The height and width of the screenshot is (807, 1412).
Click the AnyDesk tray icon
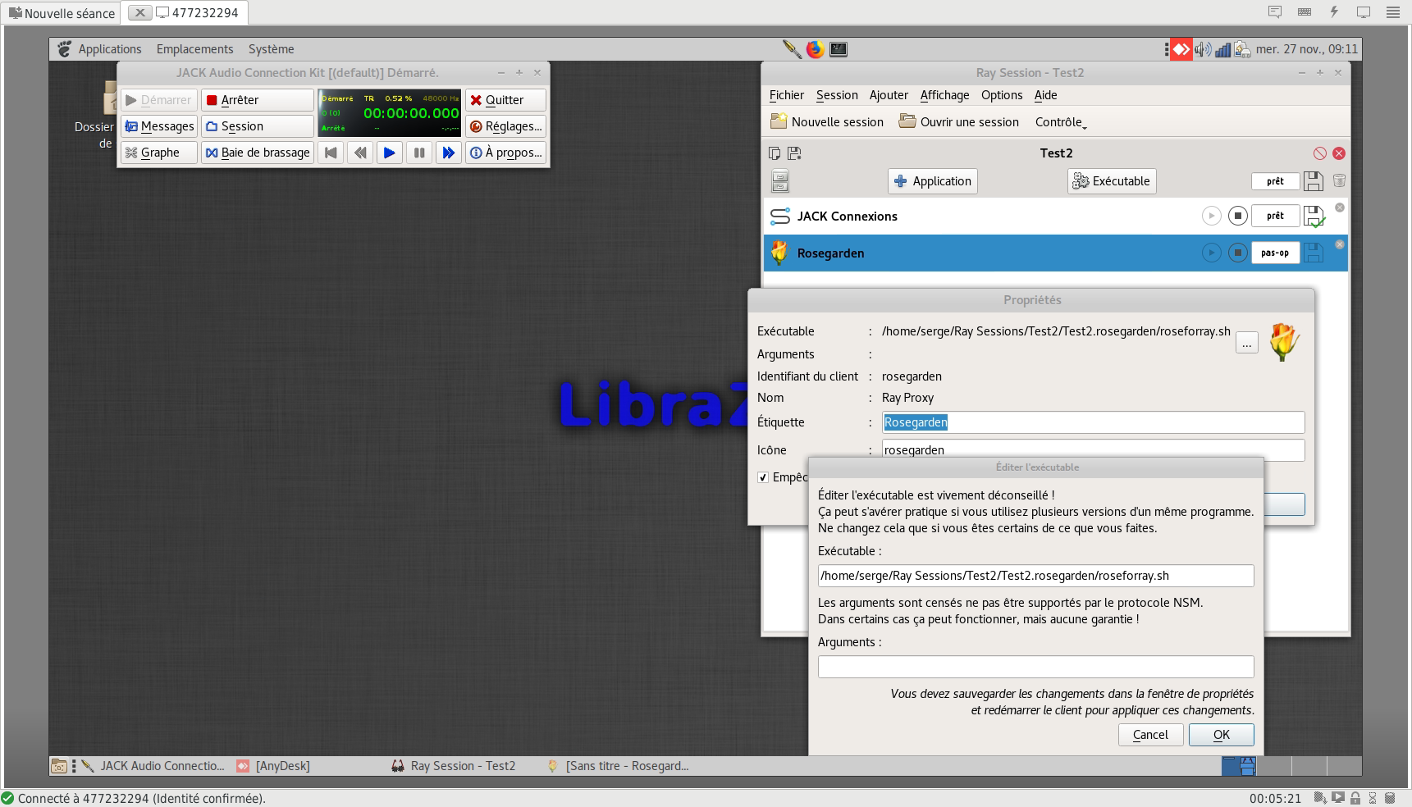click(1181, 49)
